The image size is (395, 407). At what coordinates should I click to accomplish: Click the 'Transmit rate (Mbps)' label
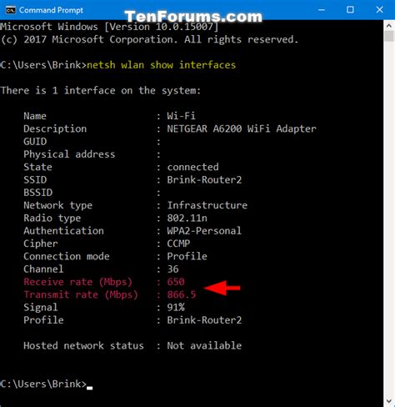click(x=81, y=294)
